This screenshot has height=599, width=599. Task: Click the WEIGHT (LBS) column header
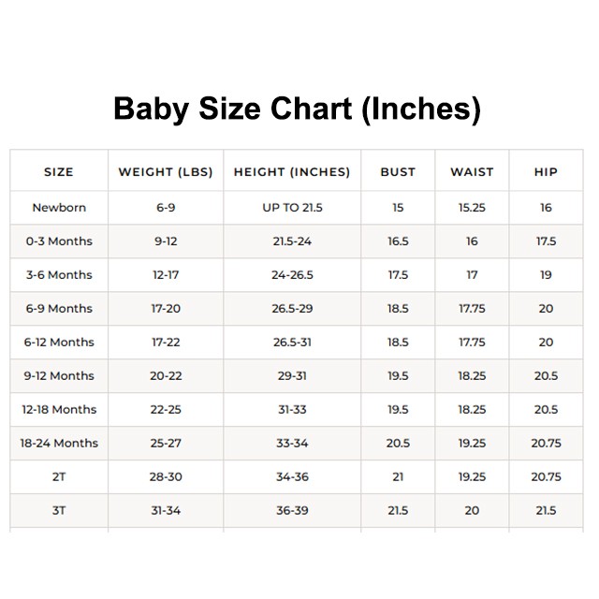[x=166, y=172]
